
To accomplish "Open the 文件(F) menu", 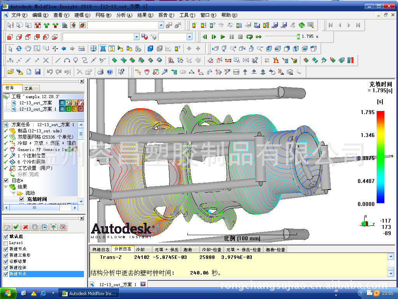I will 19,15.
